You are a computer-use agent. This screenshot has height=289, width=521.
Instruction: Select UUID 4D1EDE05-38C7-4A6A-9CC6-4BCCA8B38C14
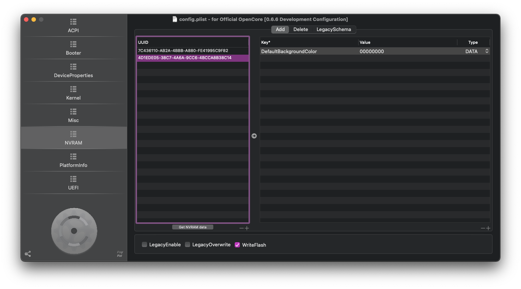pyautogui.click(x=193, y=58)
